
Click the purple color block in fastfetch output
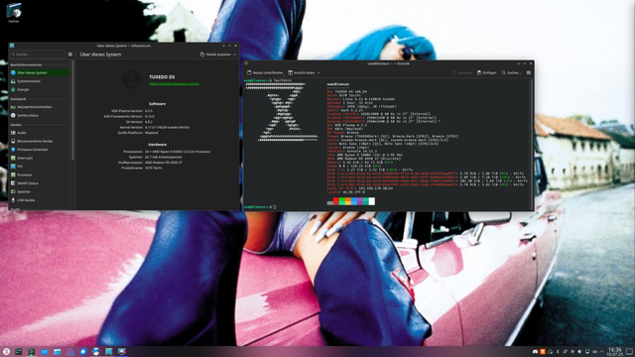click(359, 201)
